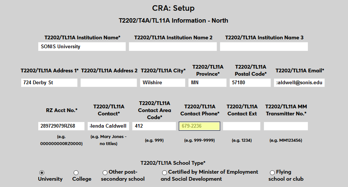Click the empty Address 2 field

(109, 83)
